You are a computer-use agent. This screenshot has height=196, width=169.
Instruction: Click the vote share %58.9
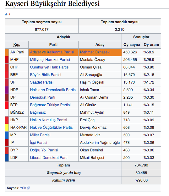coord(149,52)
